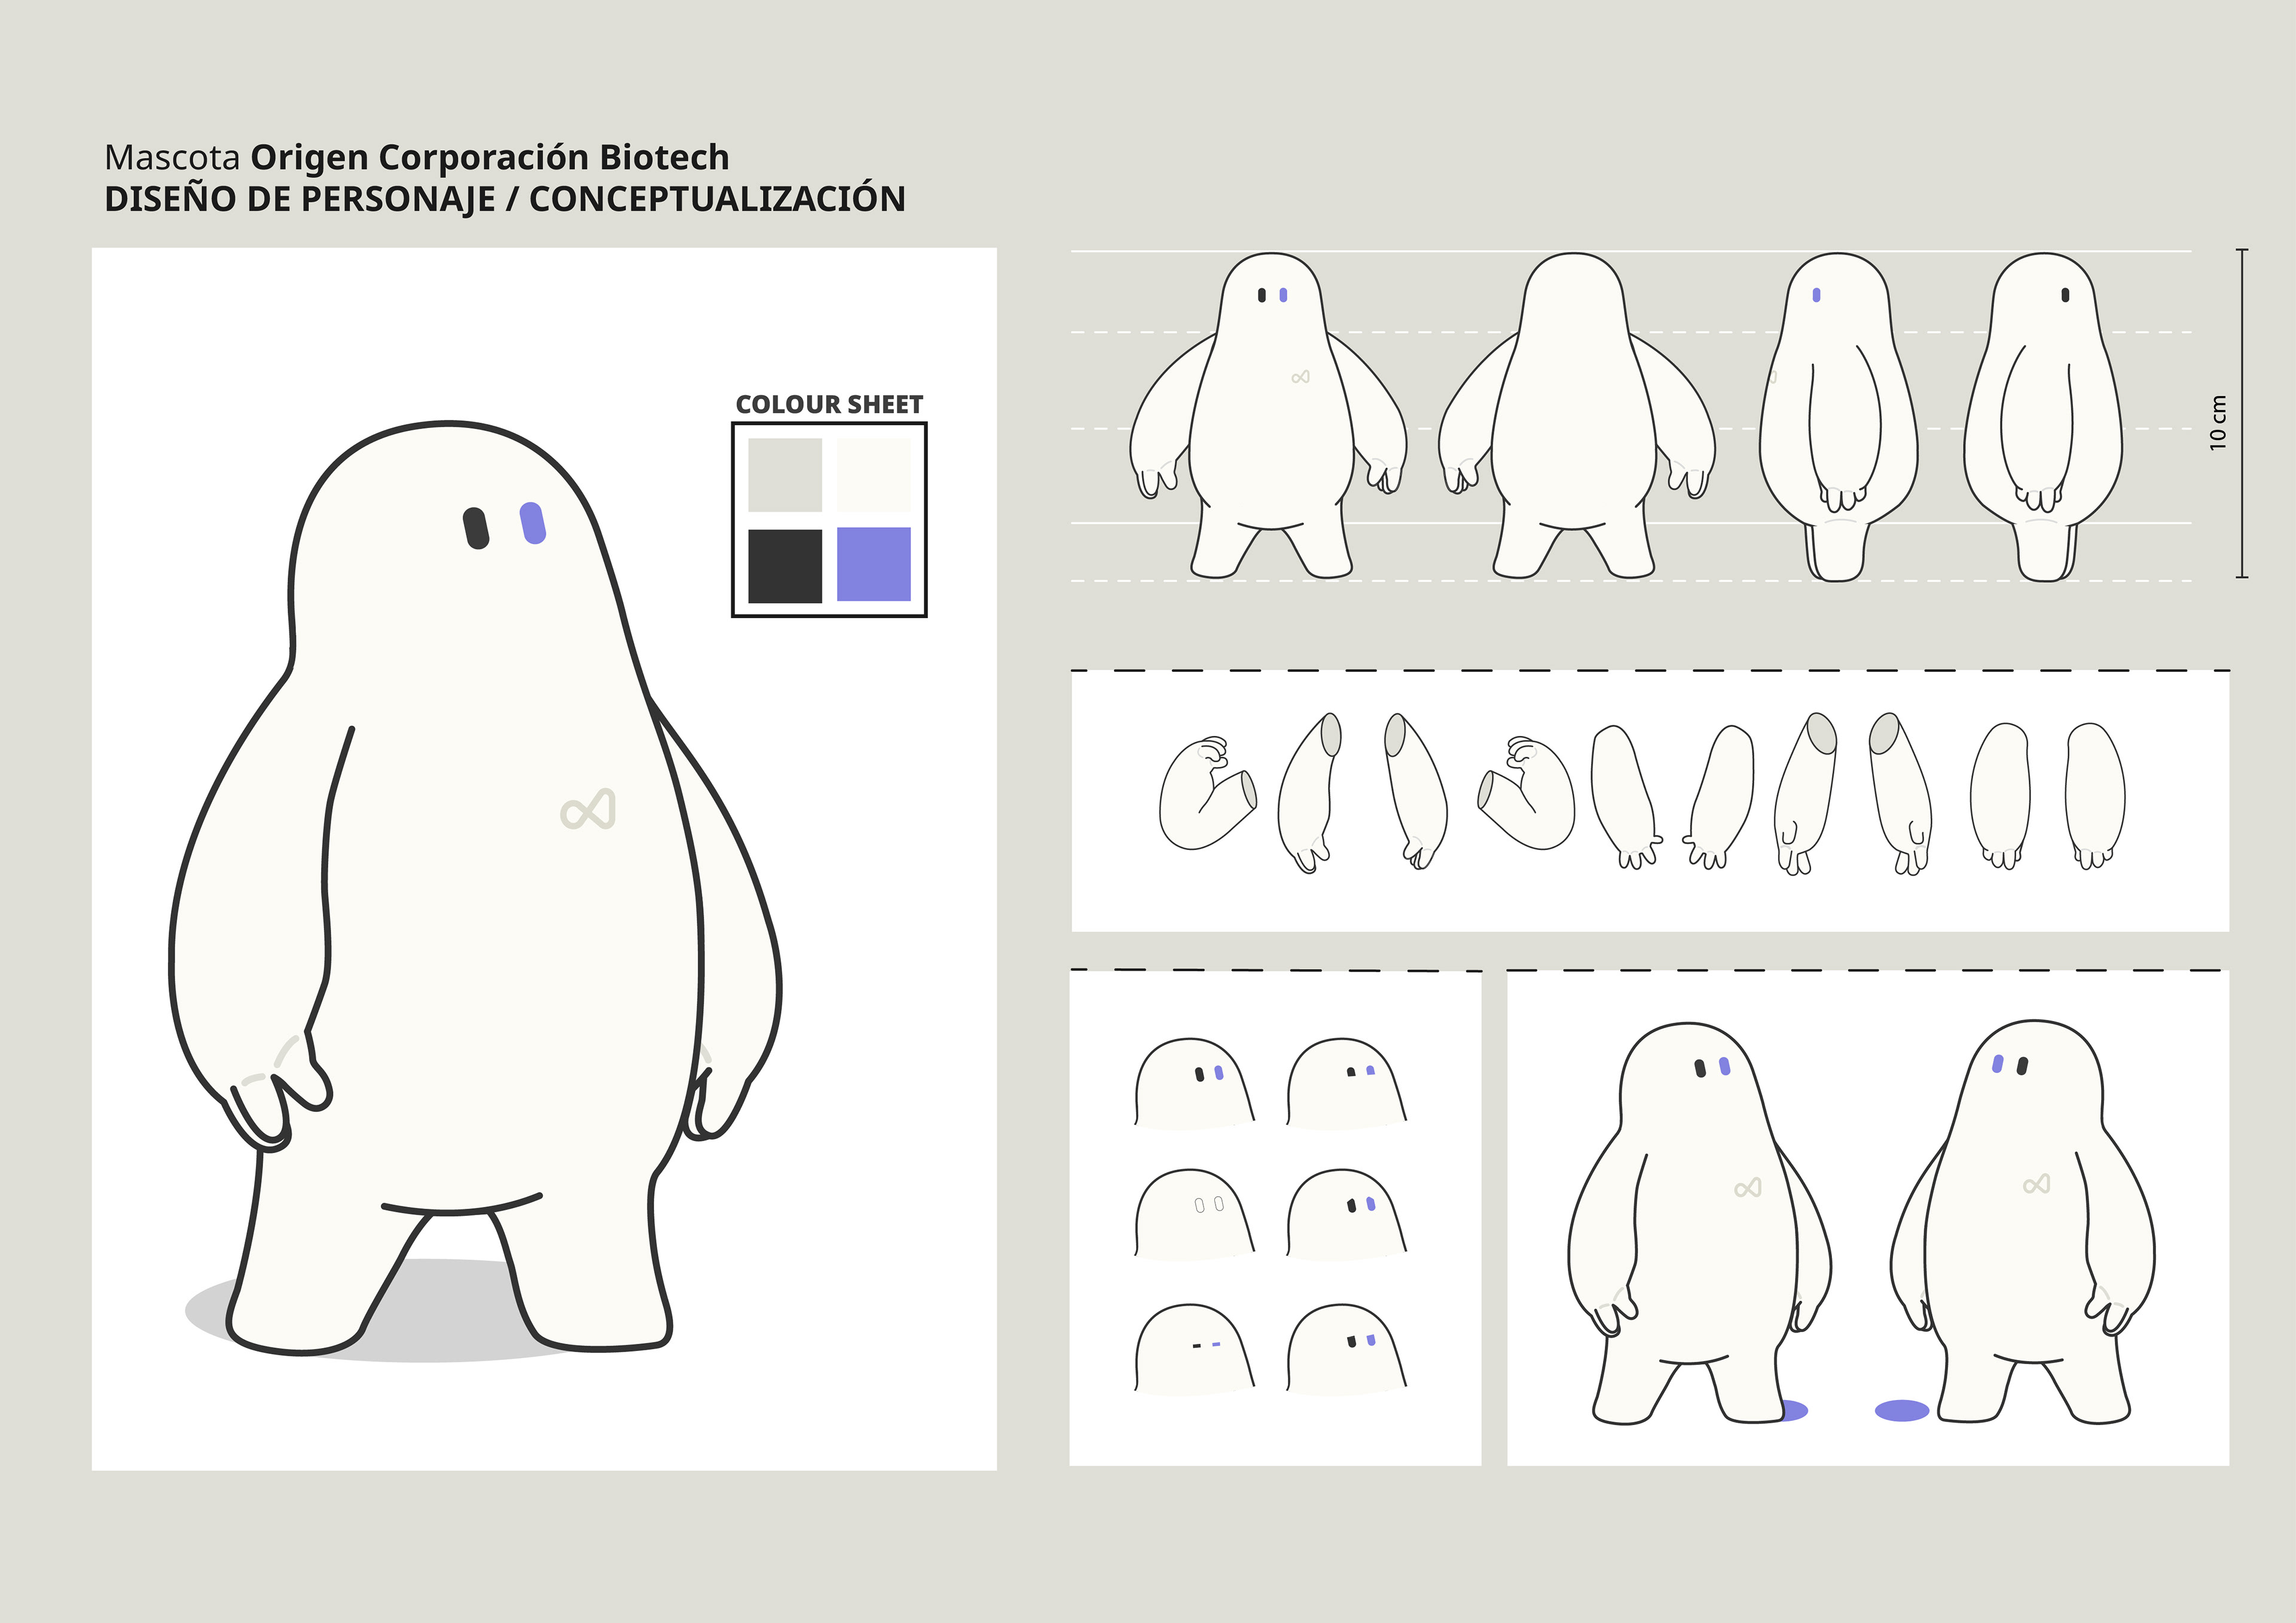2296x1623 pixels.
Task: Click the dark charcoal colour swatch
Action: pos(785,566)
